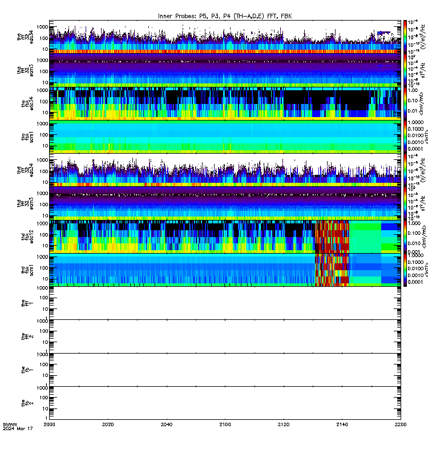Click inside the tha fff_32 edc34 spectrogram

[225, 37]
